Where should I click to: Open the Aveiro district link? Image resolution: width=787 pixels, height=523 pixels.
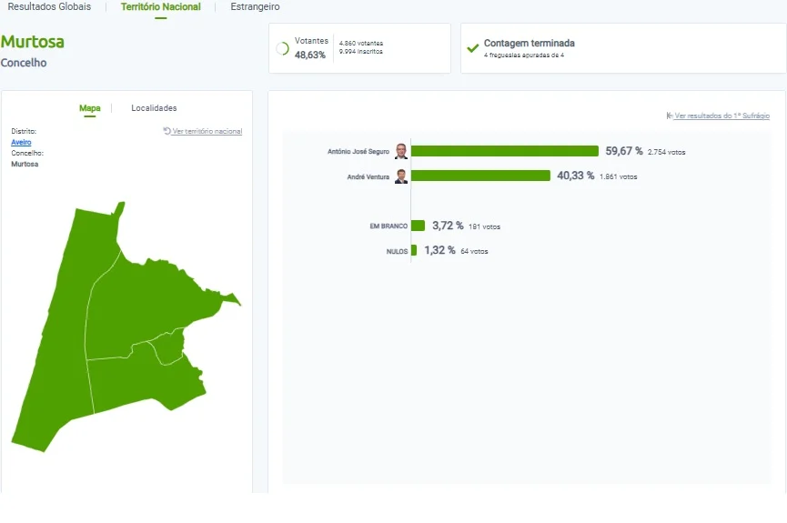pos(21,142)
